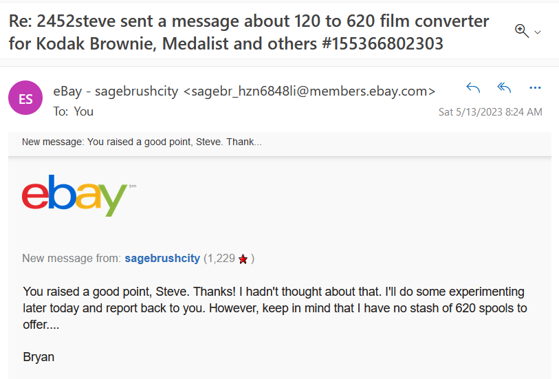Click the red feedback star icon
This screenshot has height=379, width=559.
pyautogui.click(x=243, y=259)
